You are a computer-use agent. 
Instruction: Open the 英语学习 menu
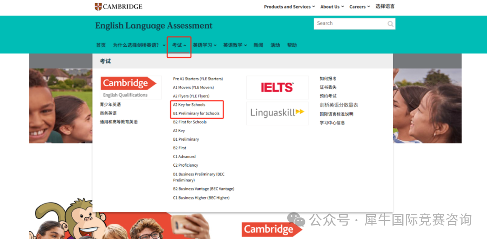tap(204, 45)
